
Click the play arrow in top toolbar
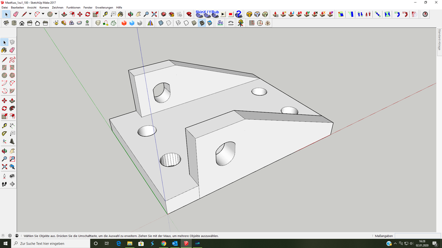click(223, 14)
